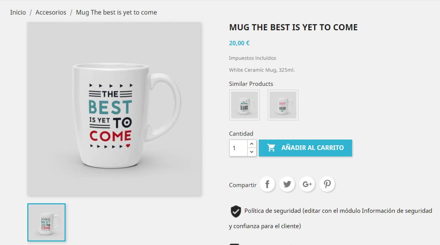Screen dimensions: 440x245
Task: Click the 20,00 € price text
Action: coord(239,43)
